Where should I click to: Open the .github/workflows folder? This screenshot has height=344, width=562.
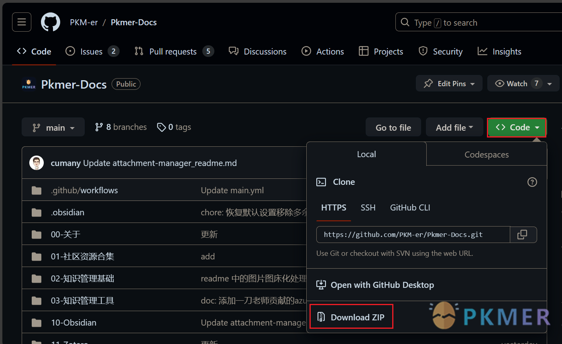tap(84, 190)
